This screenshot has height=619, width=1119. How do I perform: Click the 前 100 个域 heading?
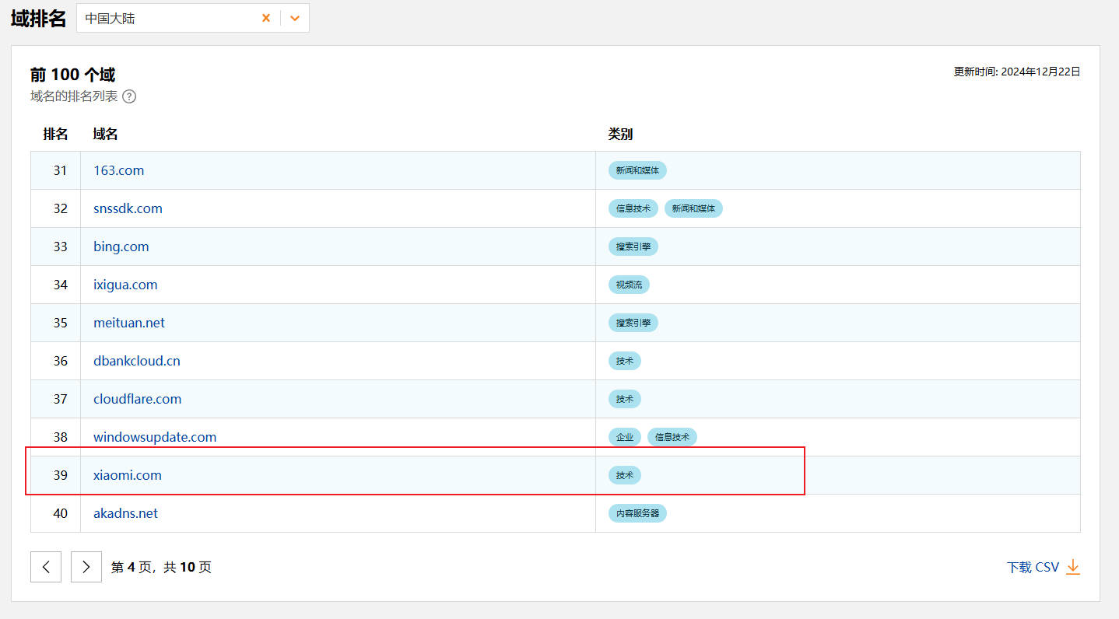72,75
